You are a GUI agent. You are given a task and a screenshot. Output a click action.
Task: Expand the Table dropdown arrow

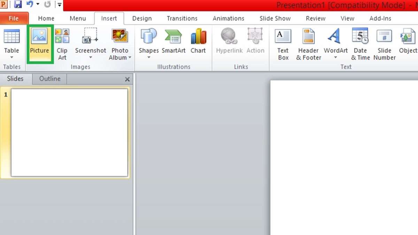(x=11, y=58)
